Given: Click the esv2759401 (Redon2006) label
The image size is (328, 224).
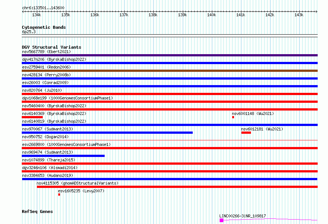Looking at the screenshot, I should click(46, 67).
